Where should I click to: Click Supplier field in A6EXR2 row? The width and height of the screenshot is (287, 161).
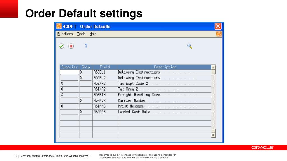coord(70,84)
